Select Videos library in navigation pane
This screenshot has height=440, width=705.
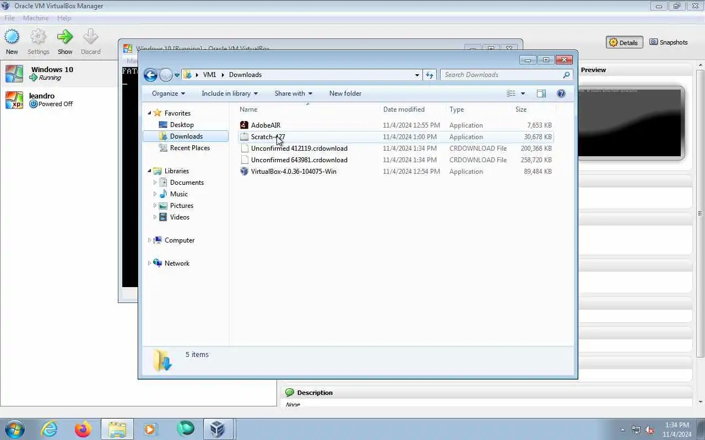pyautogui.click(x=180, y=217)
